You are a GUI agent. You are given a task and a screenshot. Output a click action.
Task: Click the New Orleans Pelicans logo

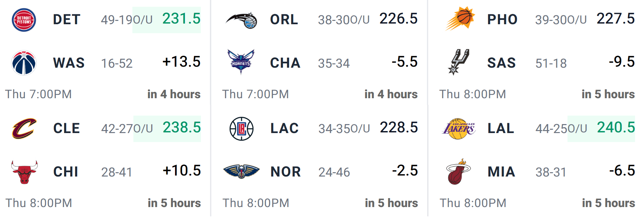(241, 171)
